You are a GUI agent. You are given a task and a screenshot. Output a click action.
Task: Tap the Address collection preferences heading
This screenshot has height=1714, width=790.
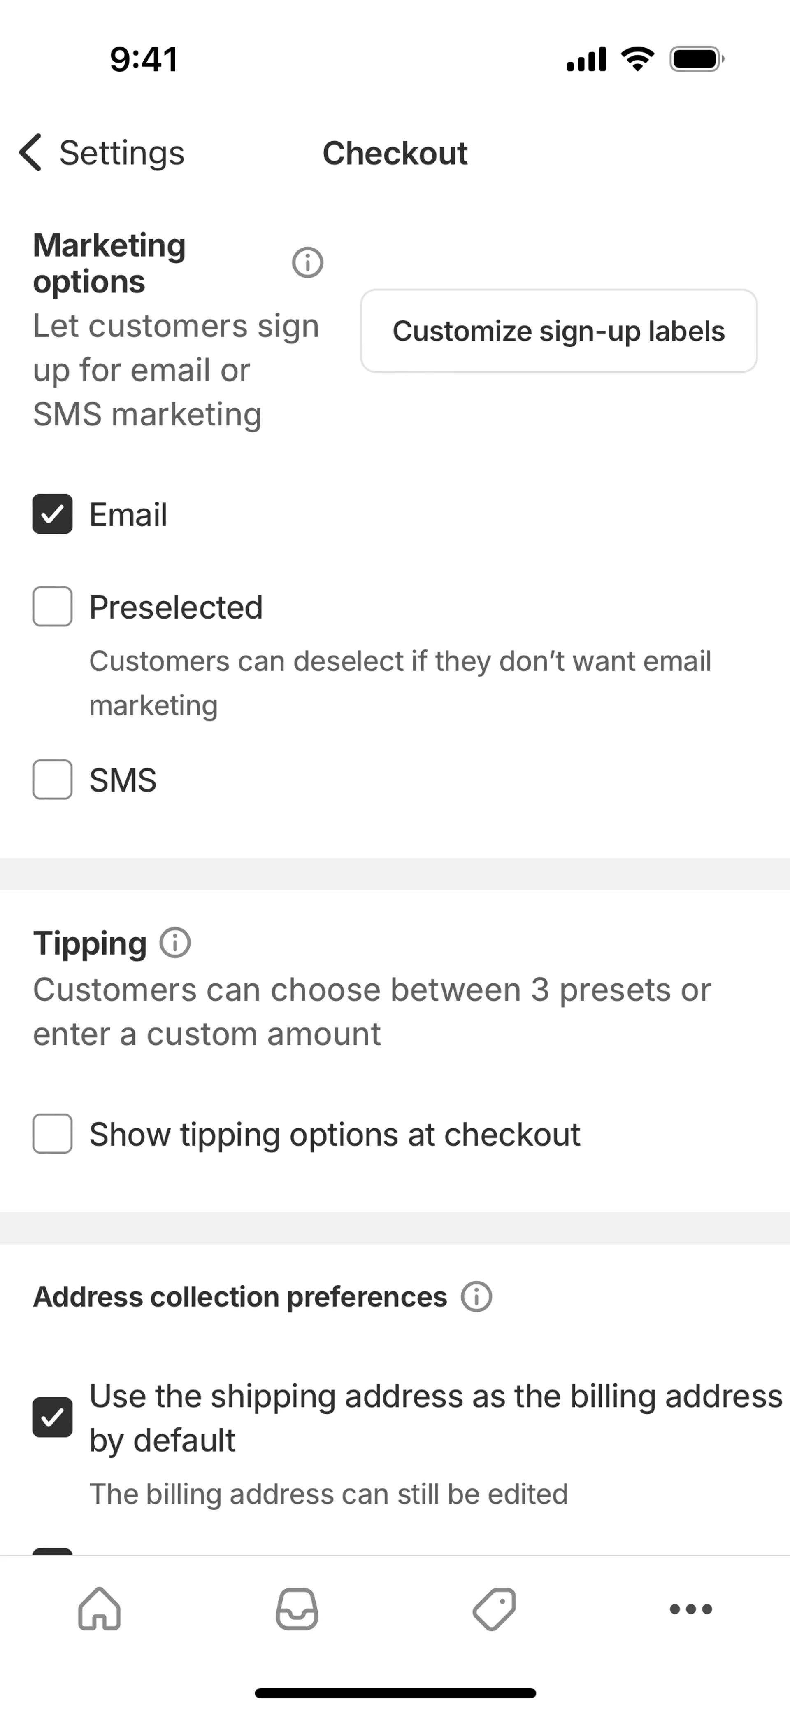pos(240,1297)
